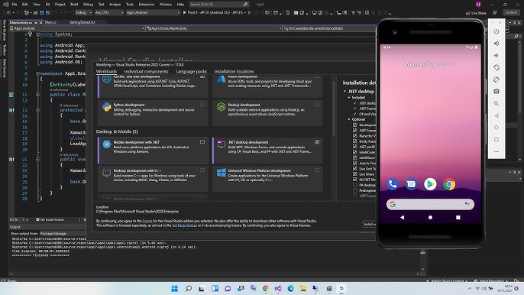Click the emulator zoom magnifier icon
This screenshot has width=524, height=295.
point(497,103)
